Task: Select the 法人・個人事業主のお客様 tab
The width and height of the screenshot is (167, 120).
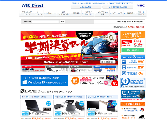Action: coord(118,7)
